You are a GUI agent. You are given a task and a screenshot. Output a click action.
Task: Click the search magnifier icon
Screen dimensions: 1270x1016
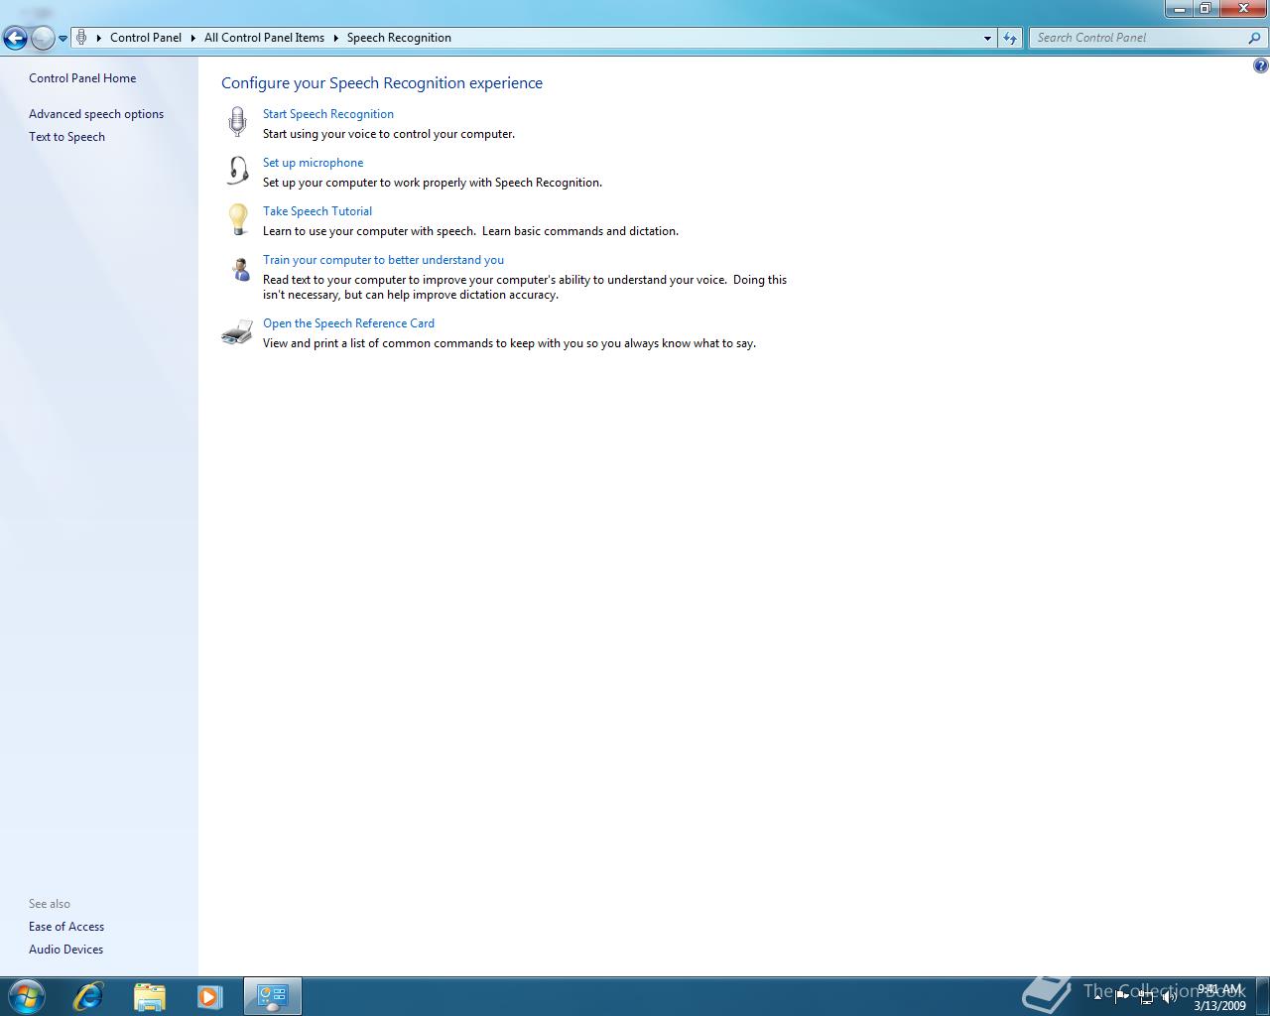pyautogui.click(x=1254, y=38)
